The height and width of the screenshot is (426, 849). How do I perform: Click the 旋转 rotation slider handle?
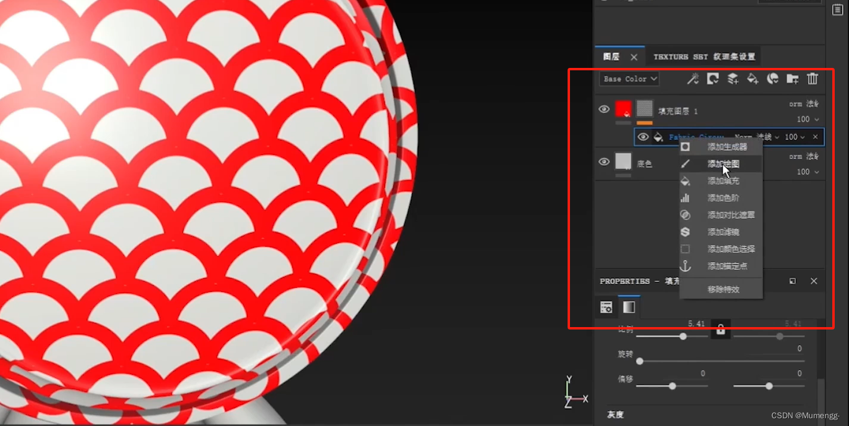[x=640, y=361]
